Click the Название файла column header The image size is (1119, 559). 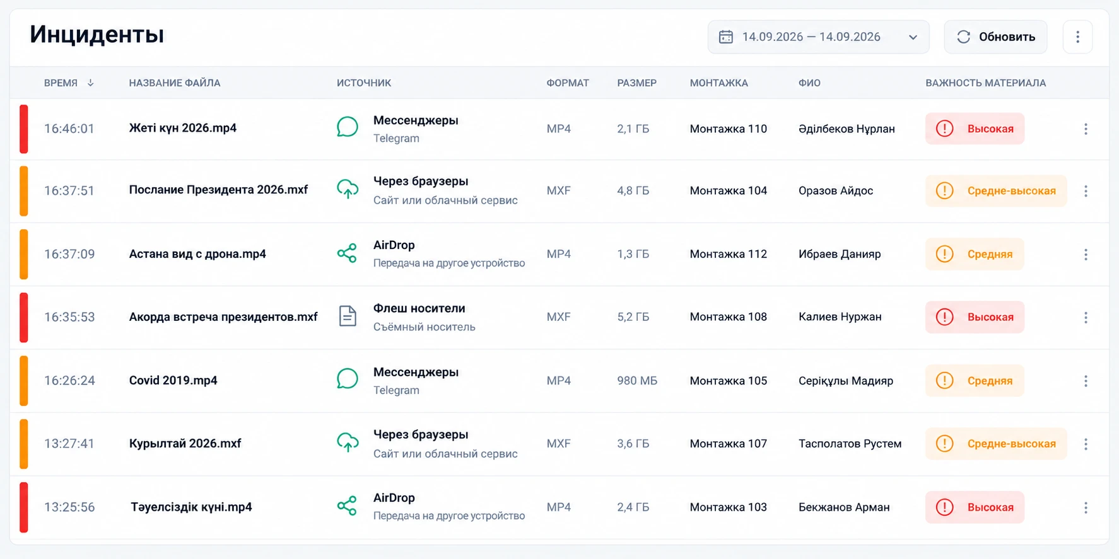175,83
